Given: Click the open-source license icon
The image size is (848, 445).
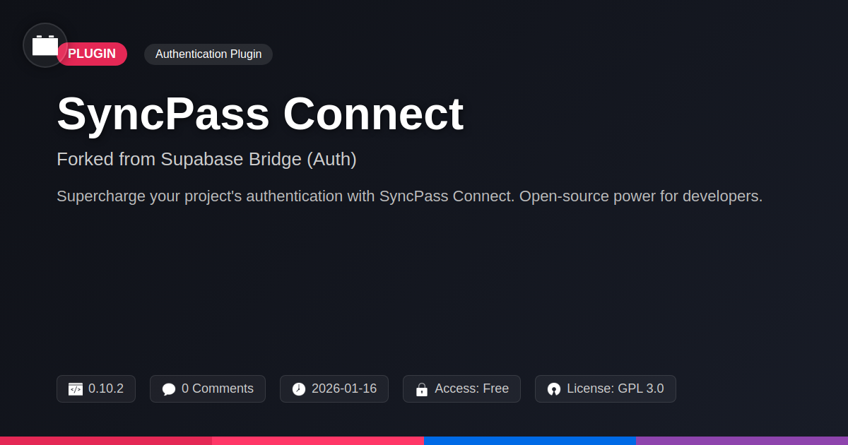Looking at the screenshot, I should (554, 389).
